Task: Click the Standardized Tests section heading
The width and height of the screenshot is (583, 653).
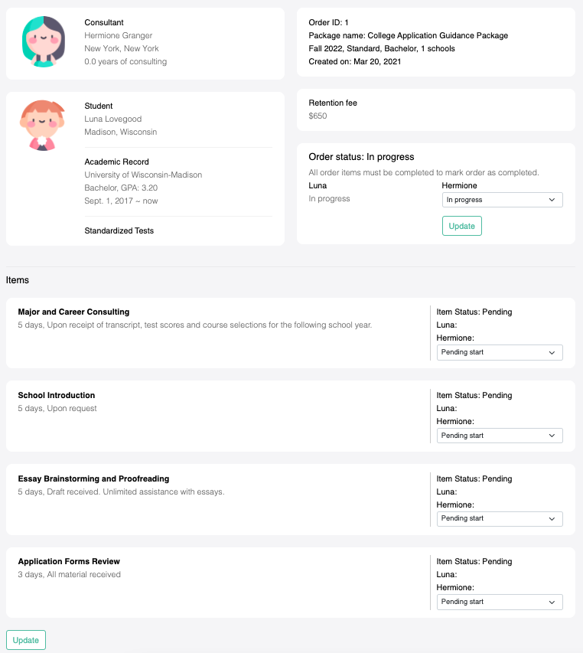Action: click(x=119, y=230)
